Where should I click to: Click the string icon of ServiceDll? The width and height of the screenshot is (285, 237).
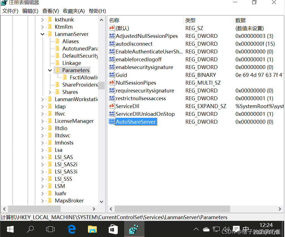tap(112, 106)
